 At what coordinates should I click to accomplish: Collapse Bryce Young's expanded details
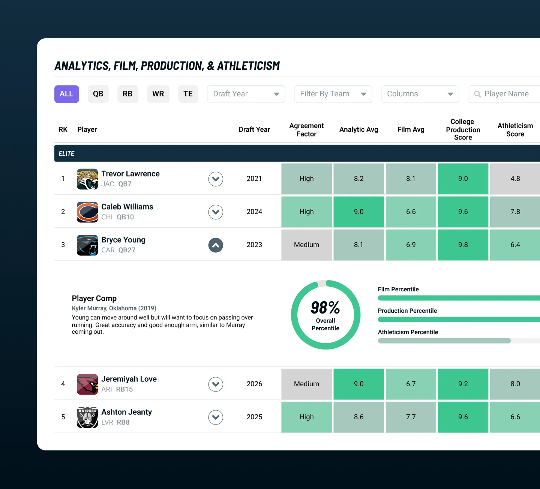[216, 245]
